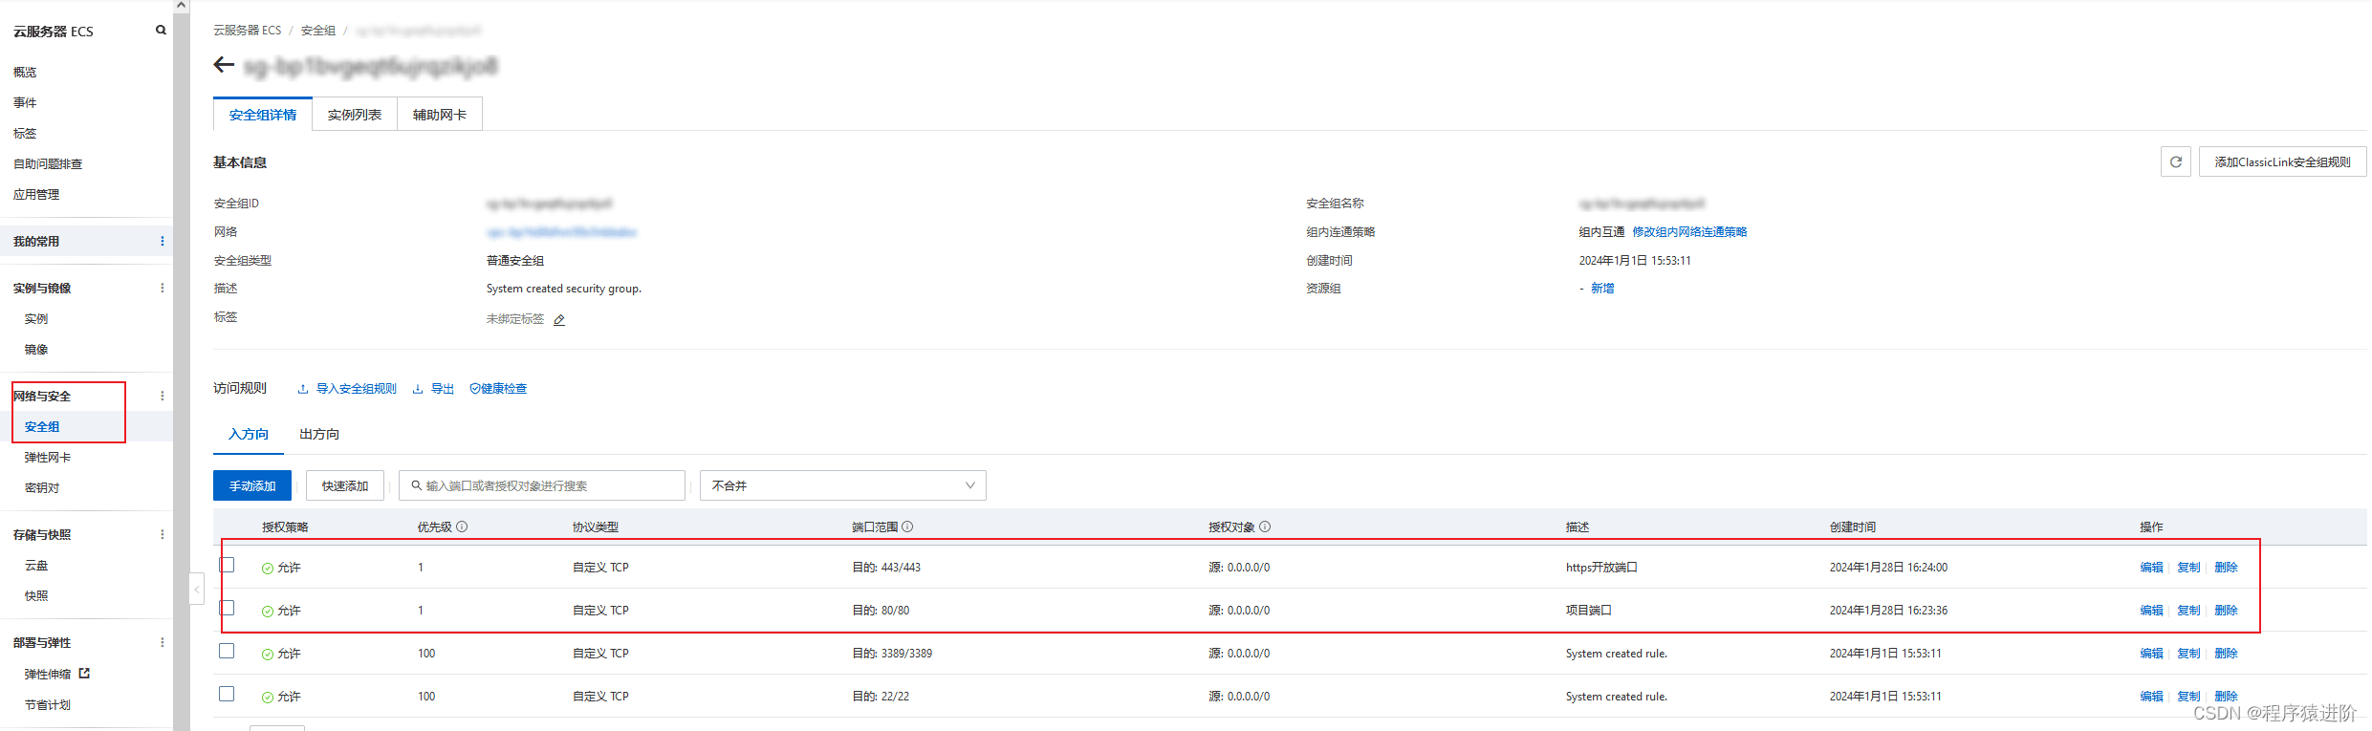Tick the checkbox for port 3389/3389 rule

[x=227, y=652]
